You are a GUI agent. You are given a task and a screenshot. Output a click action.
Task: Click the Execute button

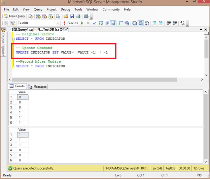click(71, 23)
